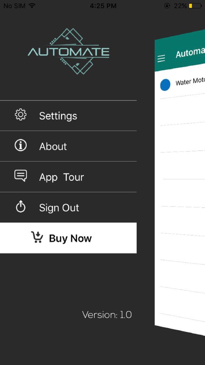Viewport: 205px width, 365px height.
Task: Select About from the navigation drawer
Action: click(x=53, y=146)
